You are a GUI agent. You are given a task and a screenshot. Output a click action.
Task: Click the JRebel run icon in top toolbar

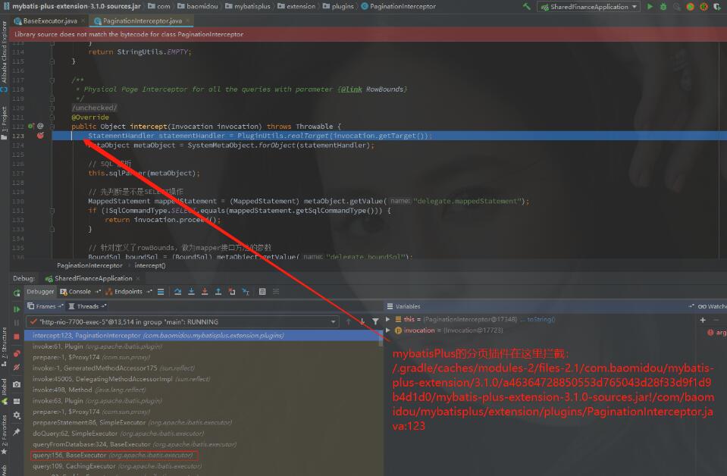(x=690, y=7)
